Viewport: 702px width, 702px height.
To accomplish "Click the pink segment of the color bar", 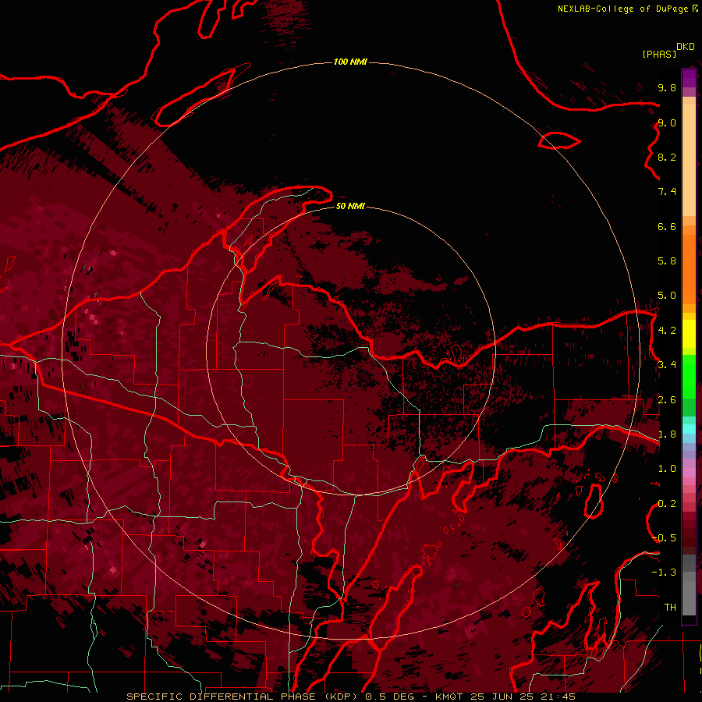I will (x=689, y=473).
